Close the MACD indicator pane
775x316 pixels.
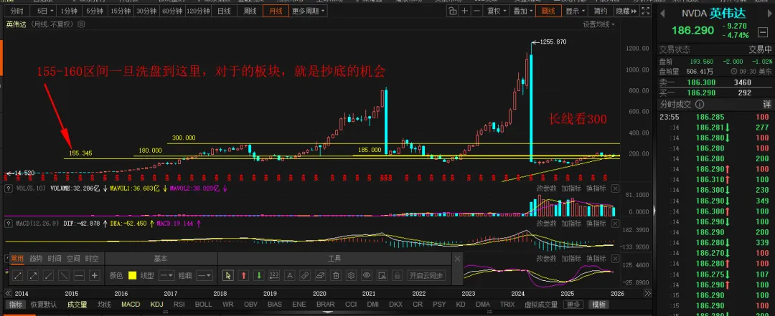(615, 223)
